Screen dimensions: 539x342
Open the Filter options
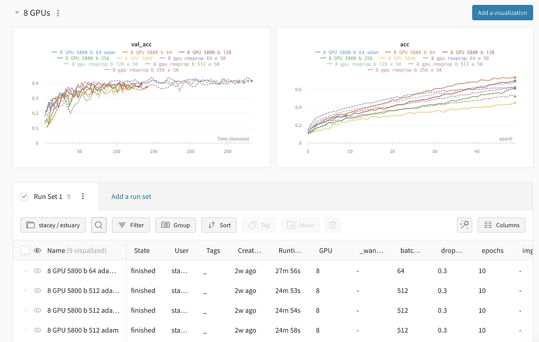click(131, 225)
